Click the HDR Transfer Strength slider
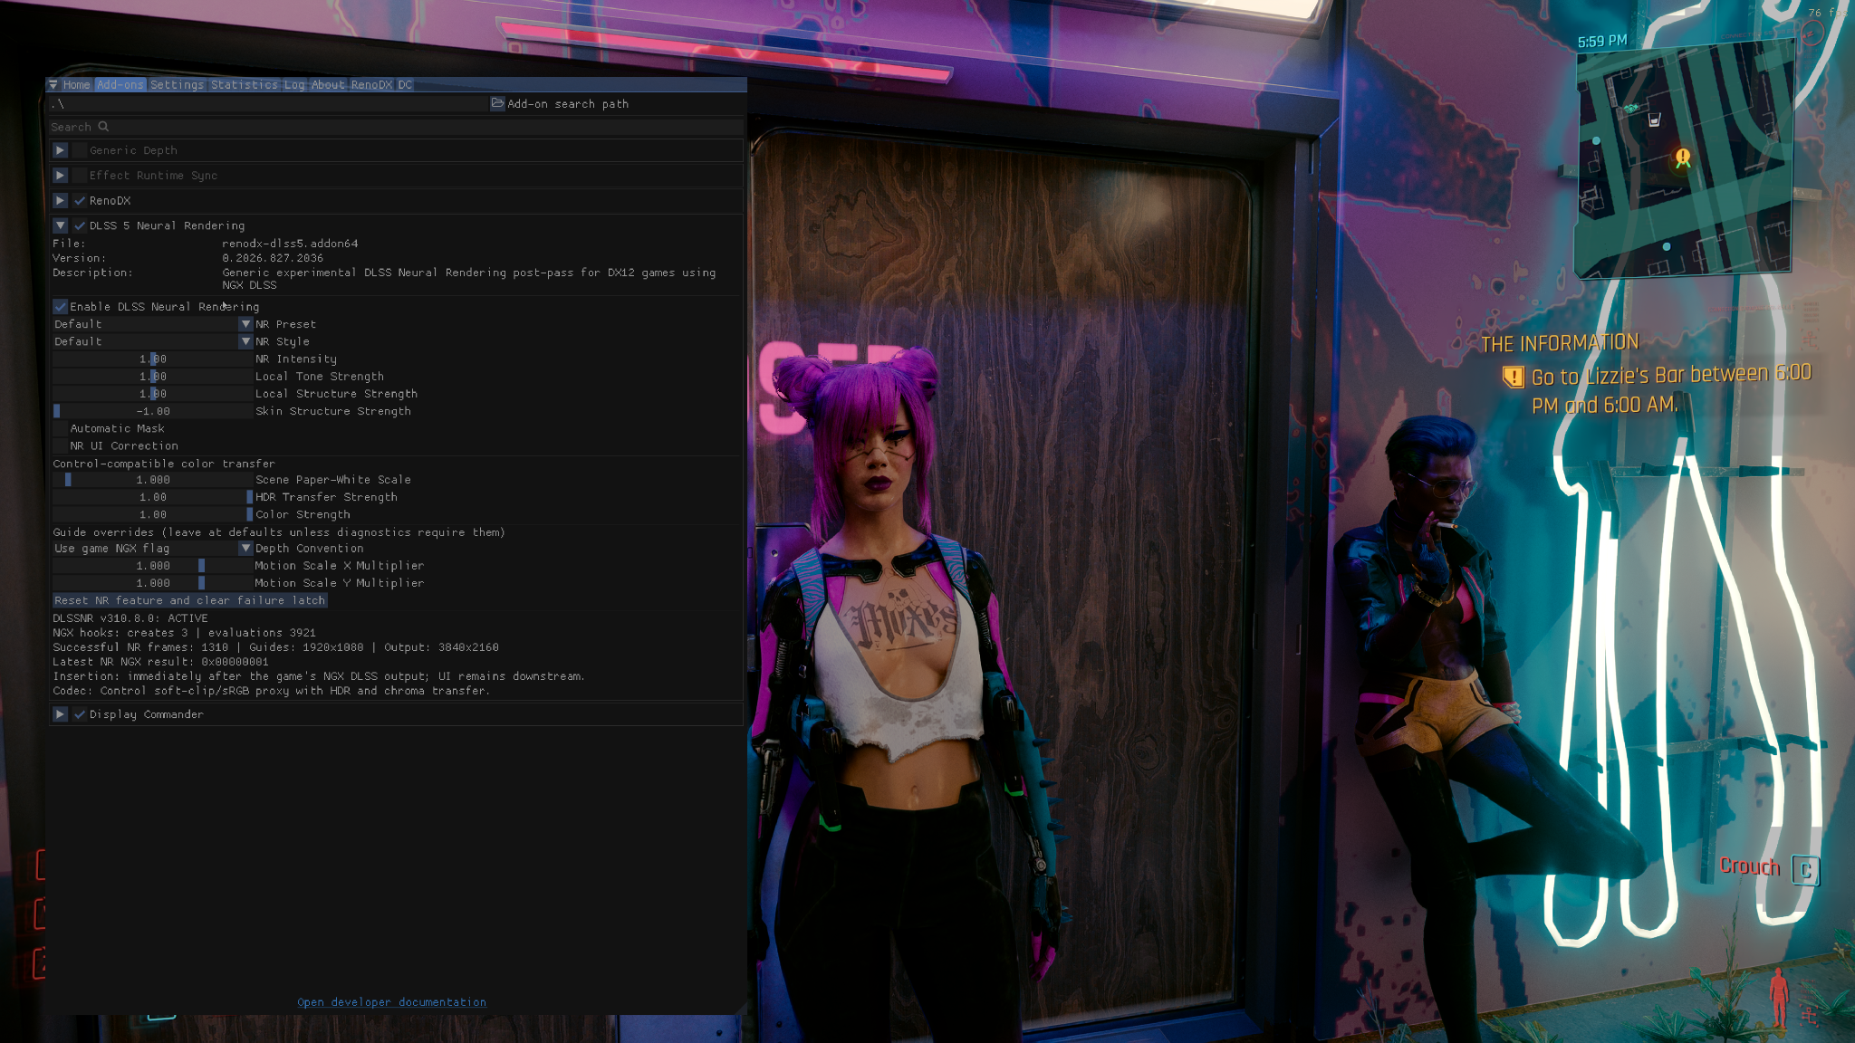1855x1043 pixels. 152,497
